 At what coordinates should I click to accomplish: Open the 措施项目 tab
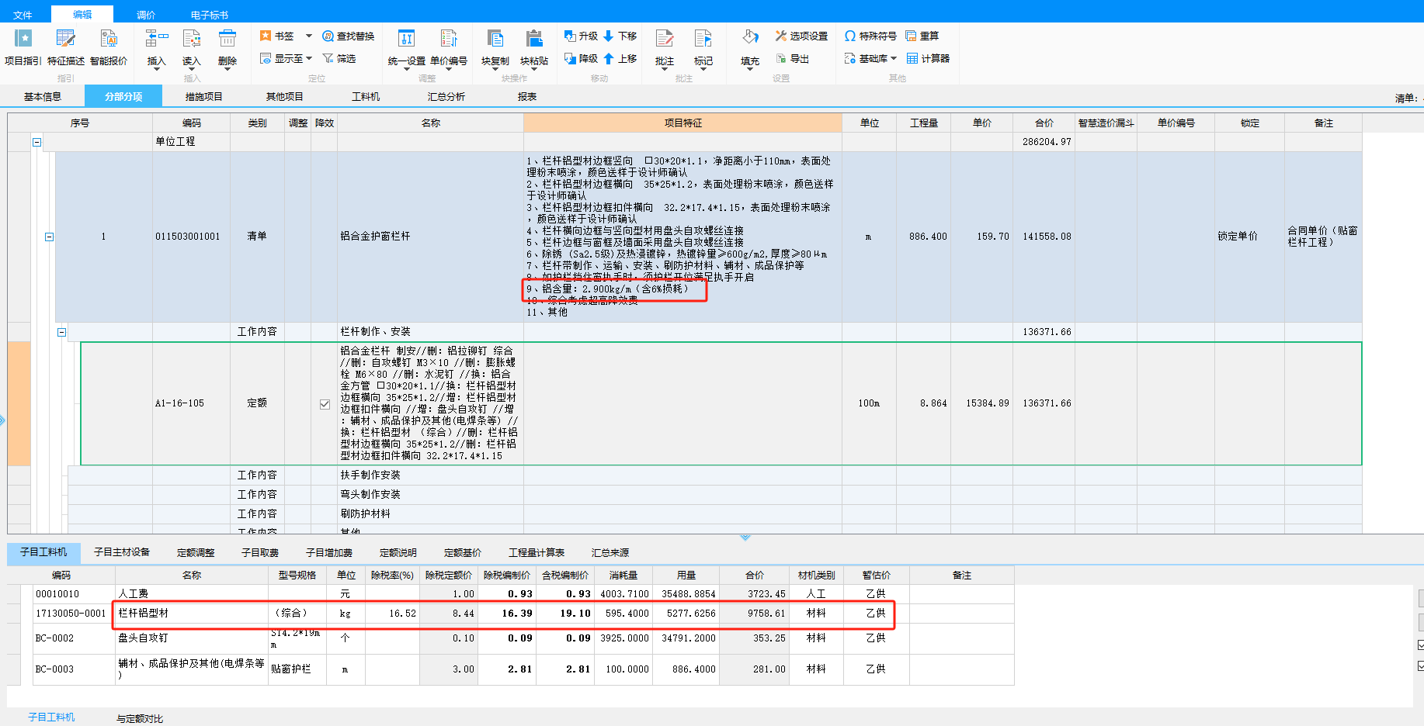click(204, 97)
